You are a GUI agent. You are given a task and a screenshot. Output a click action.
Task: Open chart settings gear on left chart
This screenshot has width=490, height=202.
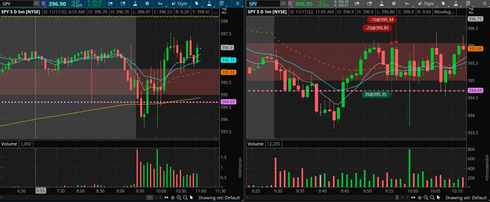[x=147, y=4]
